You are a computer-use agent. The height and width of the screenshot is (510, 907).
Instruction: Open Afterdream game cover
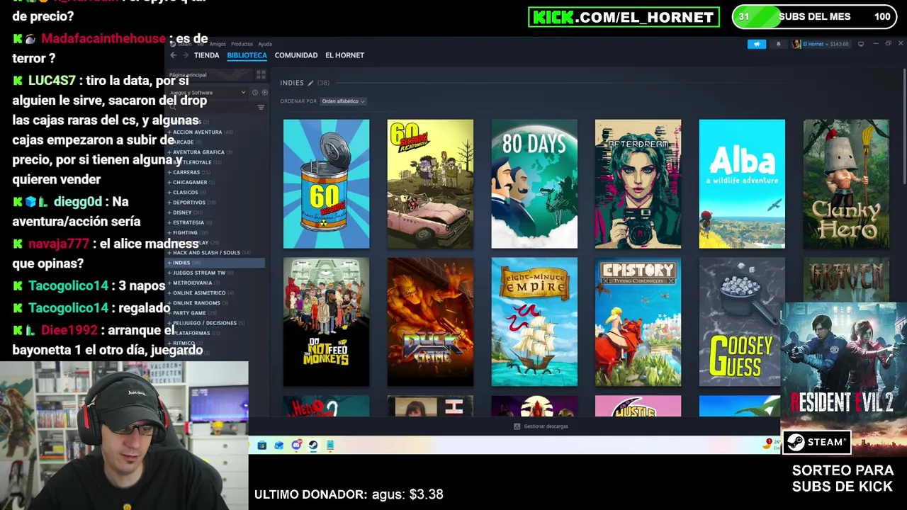(x=638, y=184)
